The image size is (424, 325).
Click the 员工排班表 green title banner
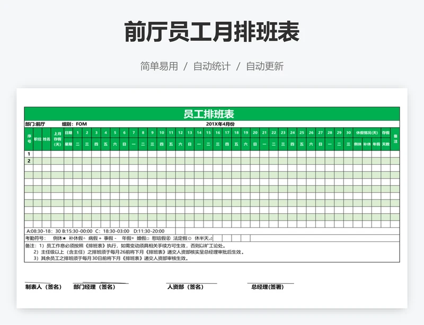pos(211,114)
